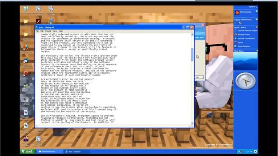Switch to About Windows taskbar button
The image size is (278, 156).
pos(50,152)
